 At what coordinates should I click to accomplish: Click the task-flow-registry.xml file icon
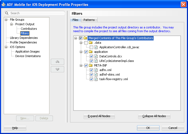[x=96, y=79]
